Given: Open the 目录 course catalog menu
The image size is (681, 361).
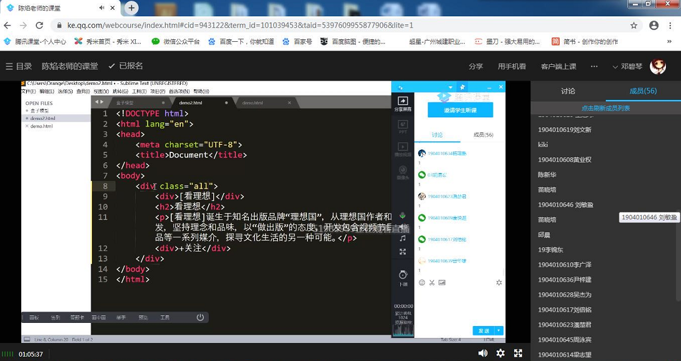Looking at the screenshot, I should (x=19, y=66).
